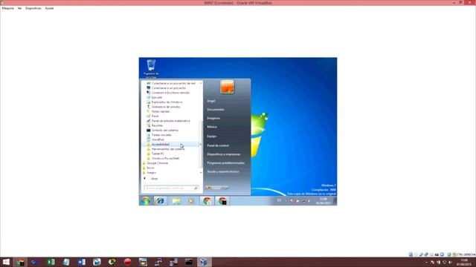Open the Angel user folder link
The image size is (476, 267).
click(211, 101)
